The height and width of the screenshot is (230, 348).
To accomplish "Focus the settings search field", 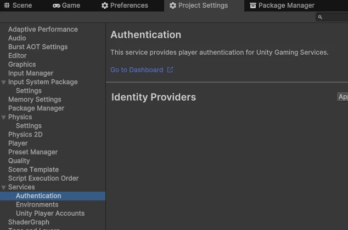I will coord(332,17).
